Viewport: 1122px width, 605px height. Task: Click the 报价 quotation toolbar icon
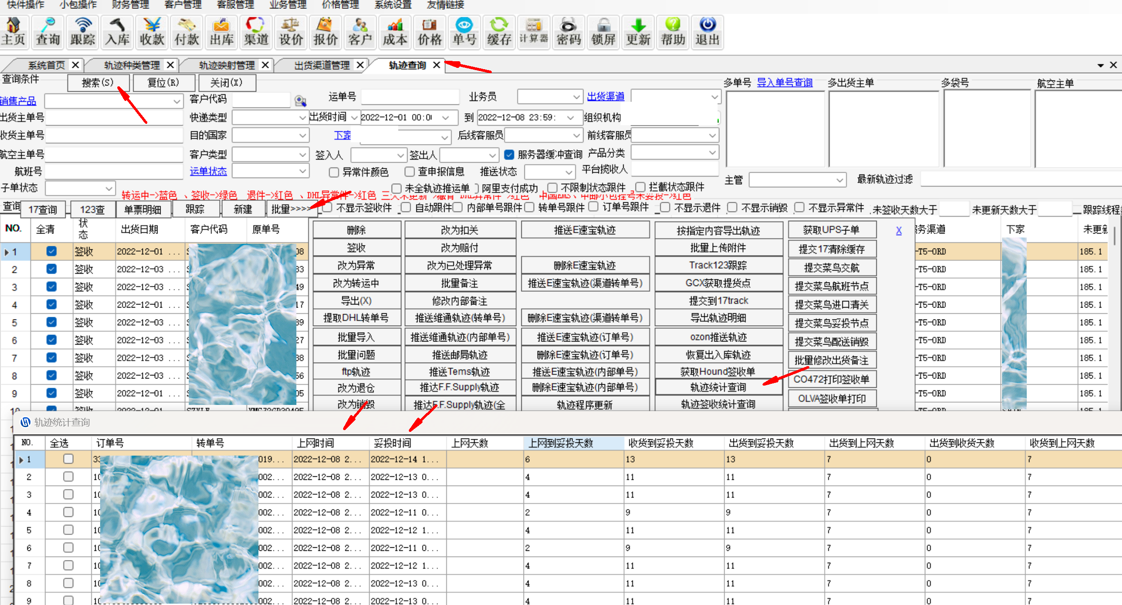pos(325,32)
